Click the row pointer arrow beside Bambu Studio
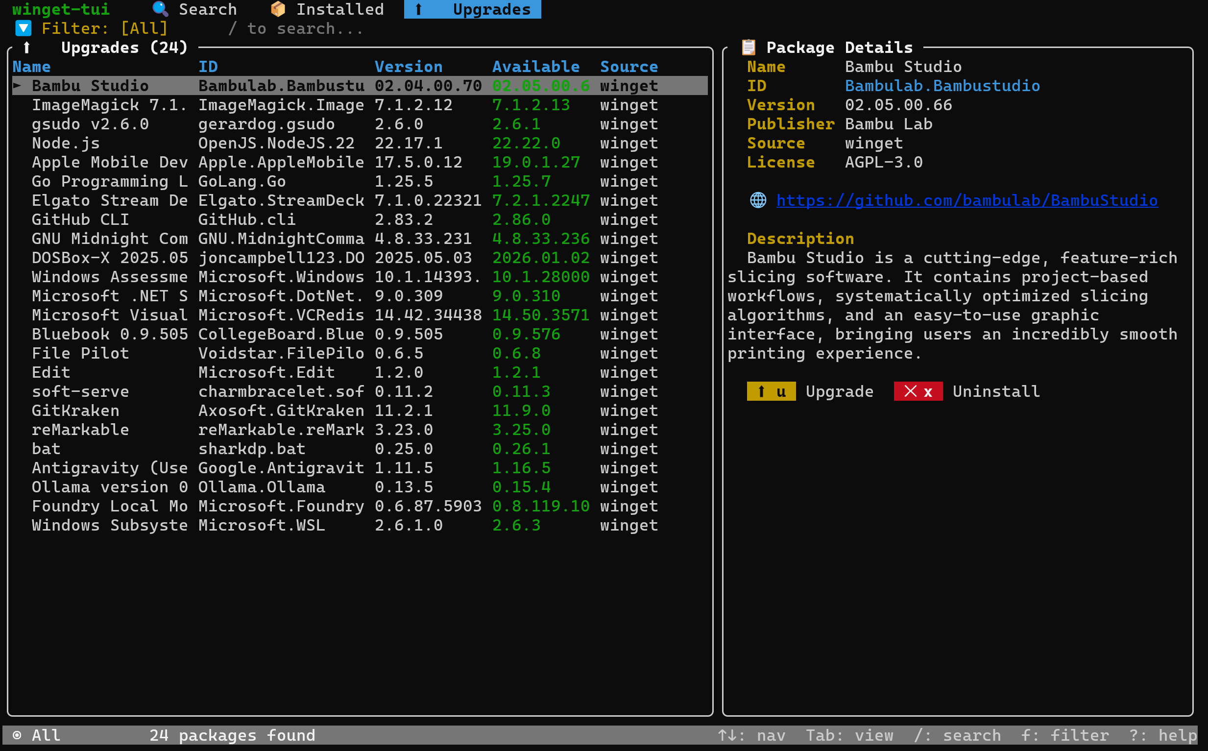The height and width of the screenshot is (751, 1208). click(17, 85)
